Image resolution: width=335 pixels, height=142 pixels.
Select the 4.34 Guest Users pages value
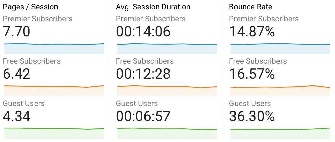17,116
